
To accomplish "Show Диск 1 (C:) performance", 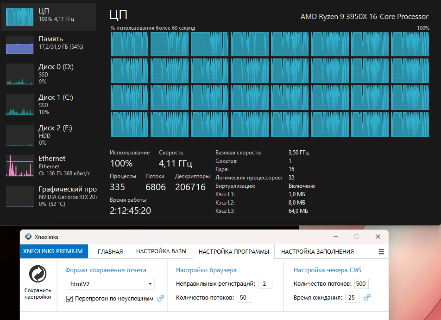I will [x=48, y=104].
